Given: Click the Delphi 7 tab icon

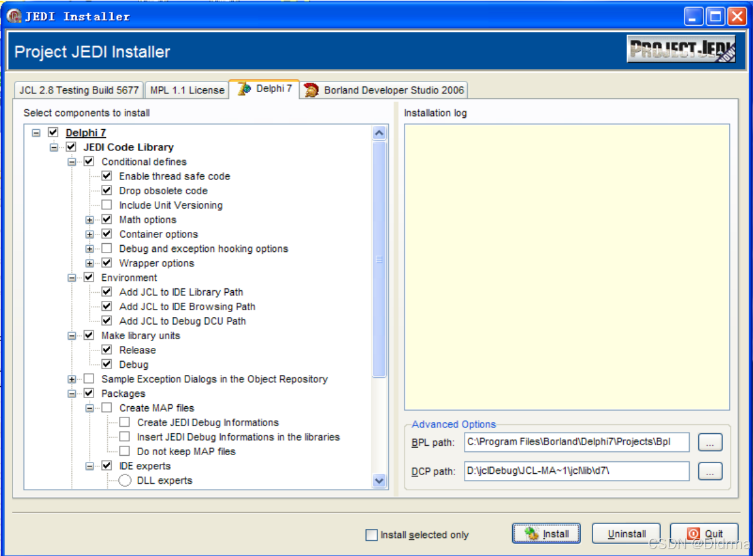Looking at the screenshot, I should pos(245,89).
